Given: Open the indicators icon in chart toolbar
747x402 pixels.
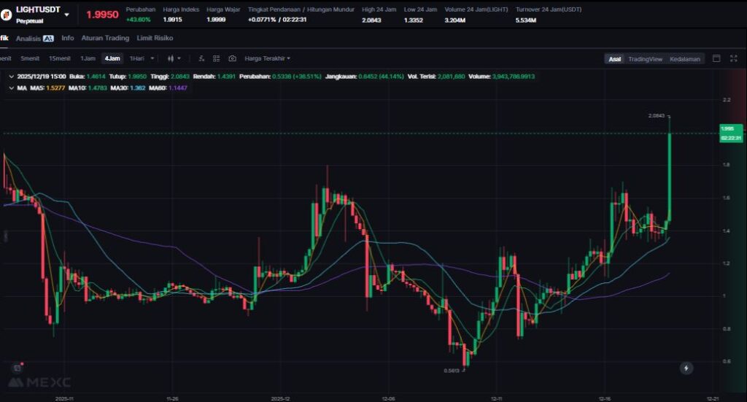Looking at the screenshot, I should tap(201, 58).
